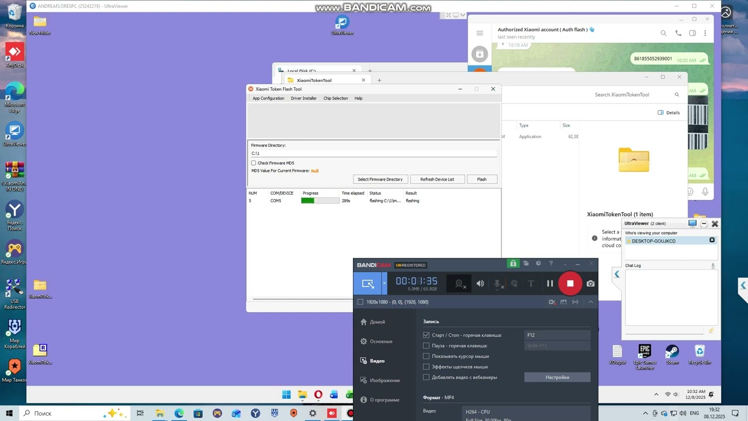The image size is (748, 421).
Task: Click Bandicam text overlay T icon
Action: tap(531, 284)
